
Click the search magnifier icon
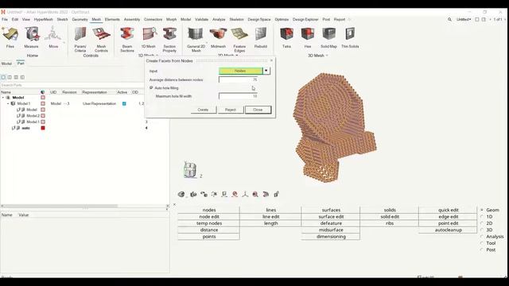point(449,19)
